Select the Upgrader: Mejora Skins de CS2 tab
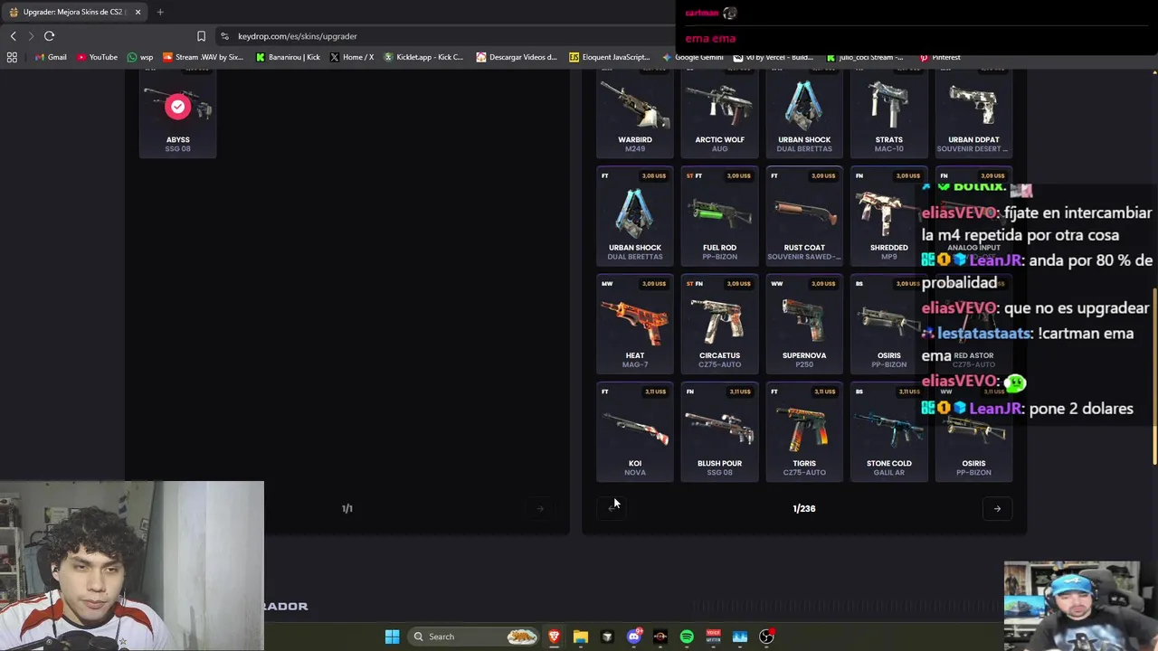Viewport: 1158px width, 651px height. tap(72, 12)
